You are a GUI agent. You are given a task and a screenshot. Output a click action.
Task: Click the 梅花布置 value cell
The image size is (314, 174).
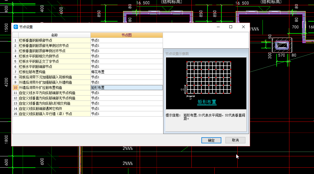(126, 72)
